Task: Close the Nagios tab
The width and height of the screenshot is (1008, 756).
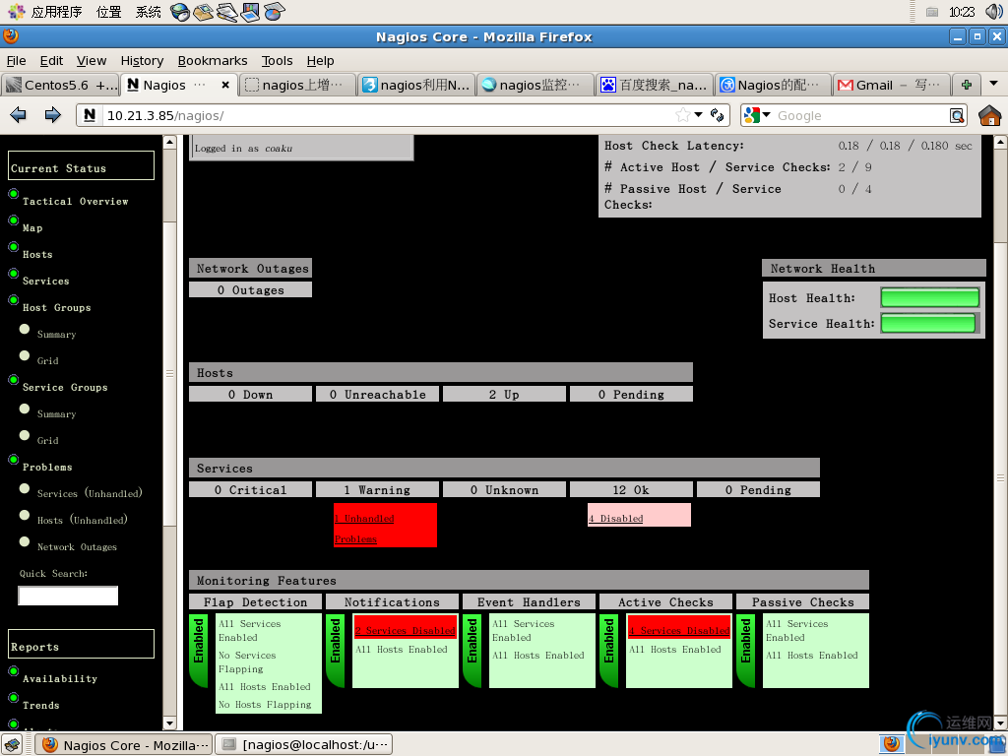Action: 225,85
